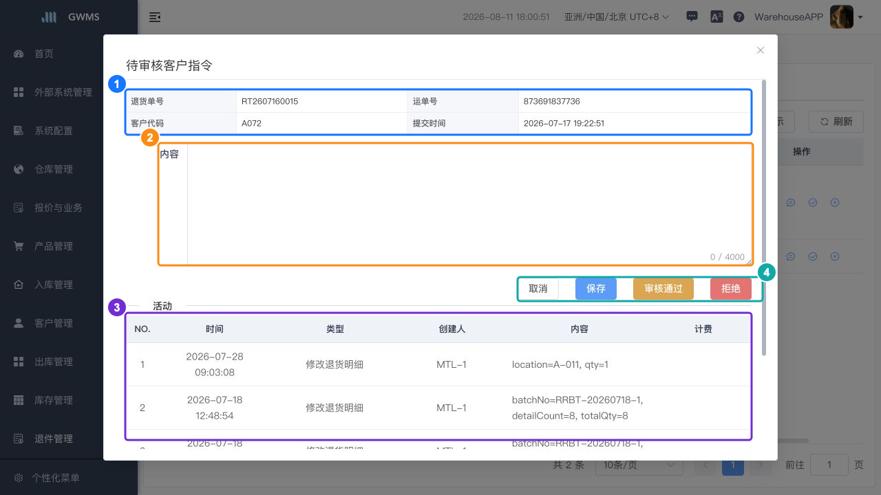Click the 出库管理 sidebar icon

[x=19, y=362]
